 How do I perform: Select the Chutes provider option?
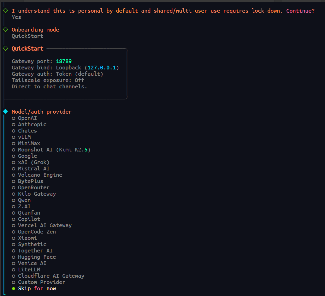point(24,131)
